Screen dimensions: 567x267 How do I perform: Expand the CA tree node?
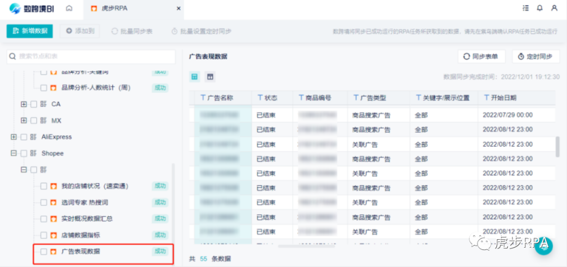pyautogui.click(x=24, y=104)
